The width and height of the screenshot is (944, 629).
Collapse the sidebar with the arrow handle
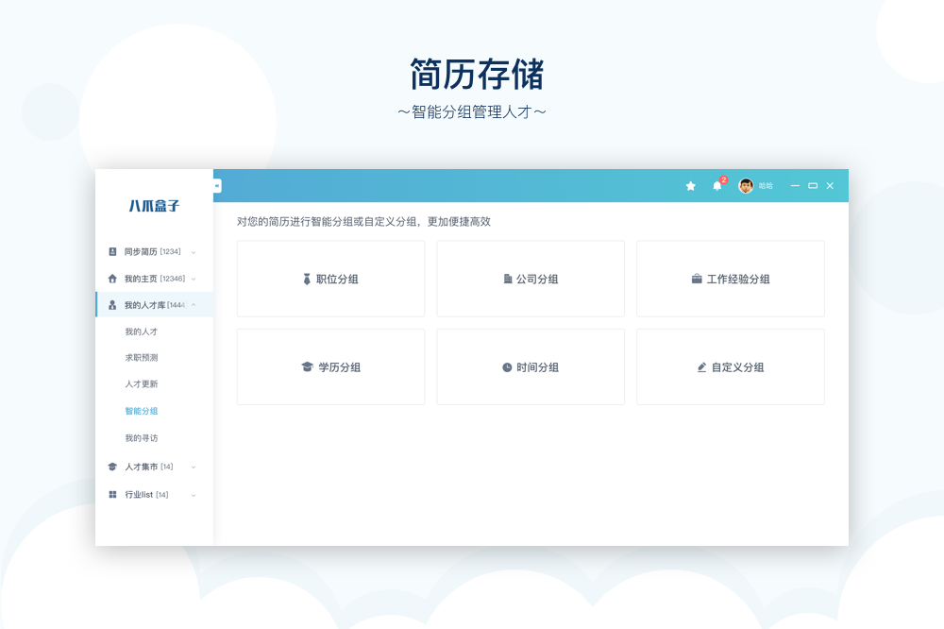217,186
